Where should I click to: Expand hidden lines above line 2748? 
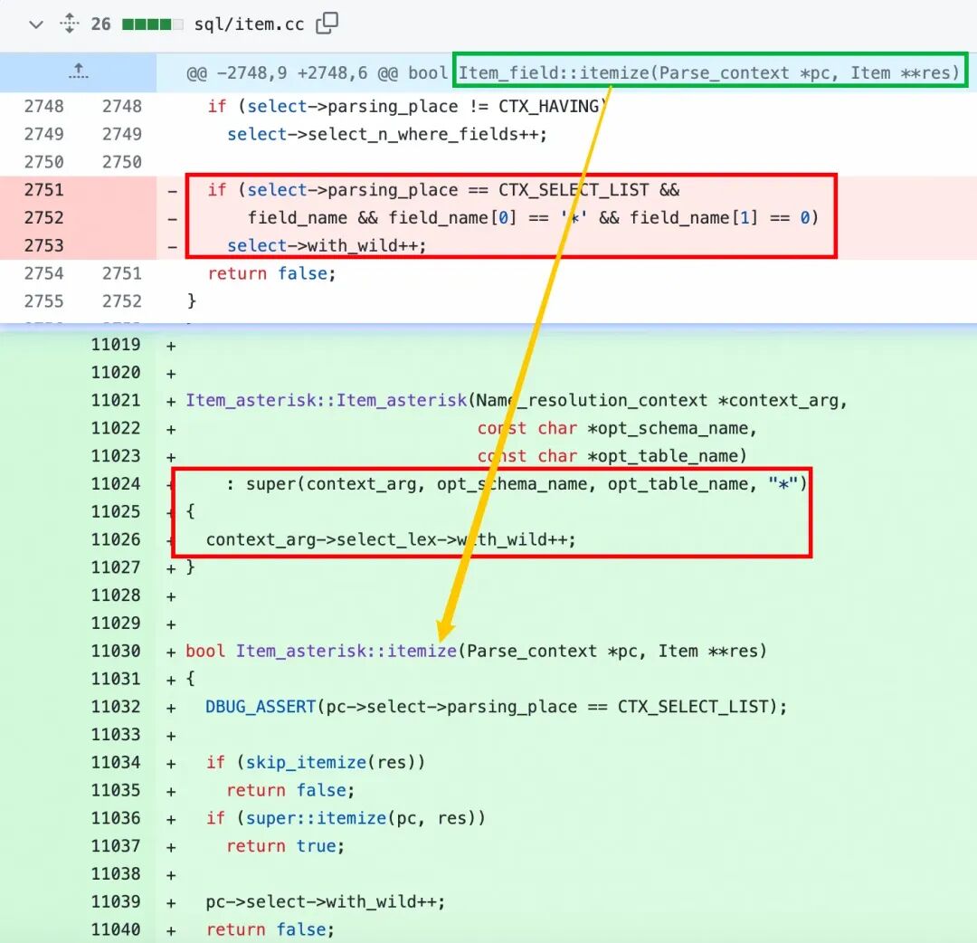[78, 72]
